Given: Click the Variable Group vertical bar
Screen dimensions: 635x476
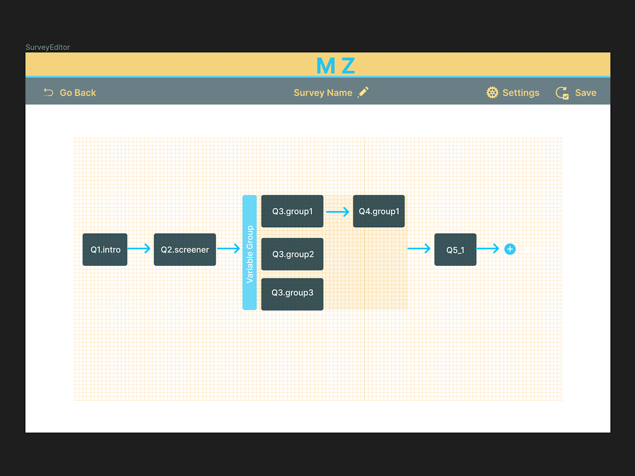Looking at the screenshot, I should [x=250, y=253].
